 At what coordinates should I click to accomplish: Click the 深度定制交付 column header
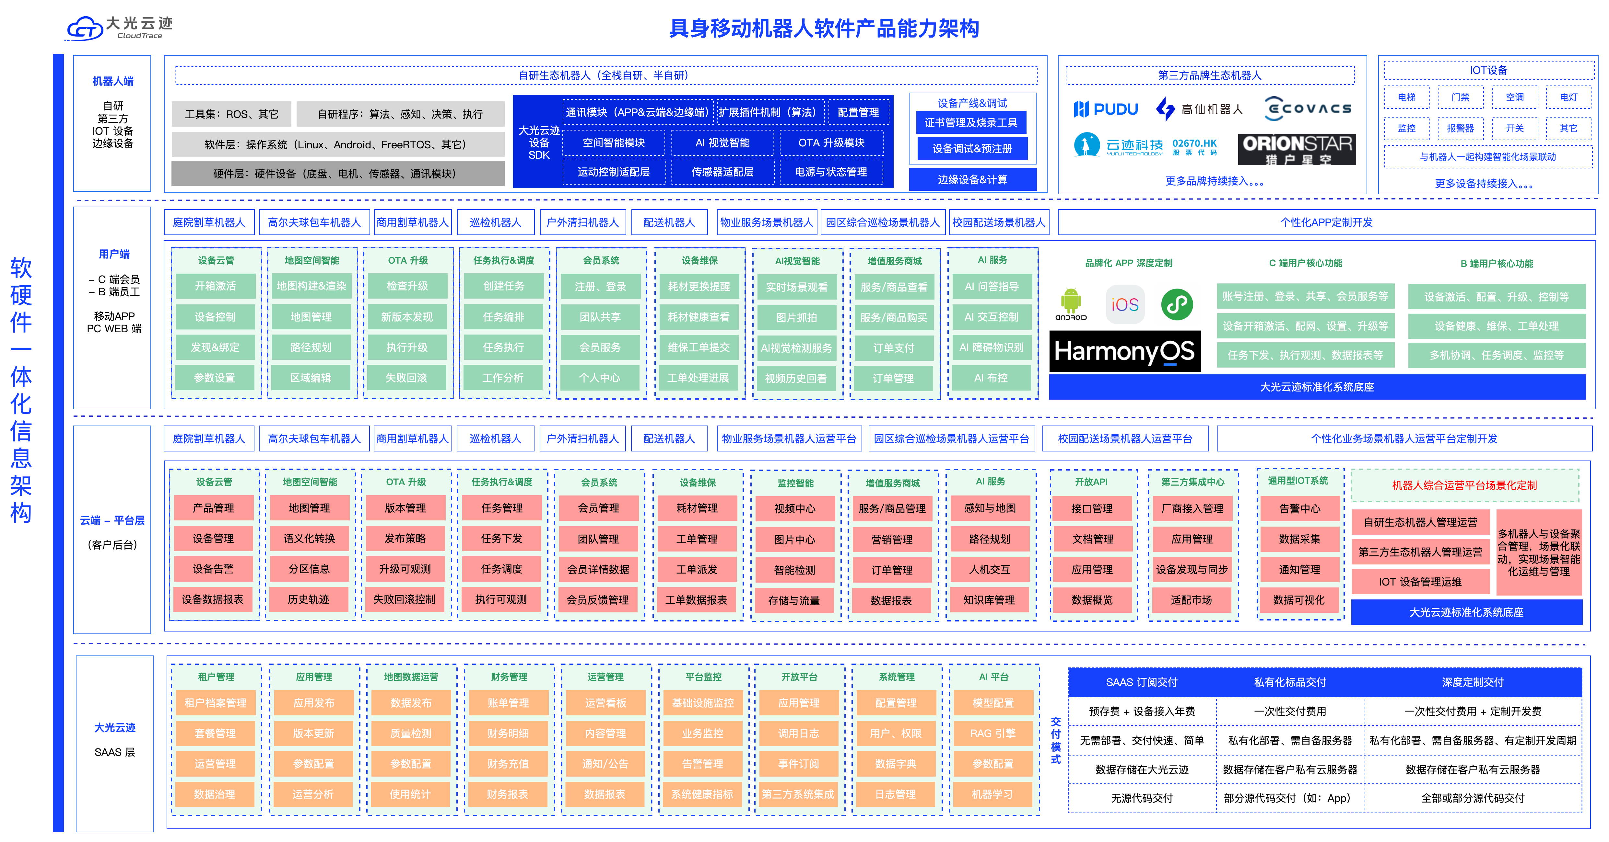[1472, 682]
